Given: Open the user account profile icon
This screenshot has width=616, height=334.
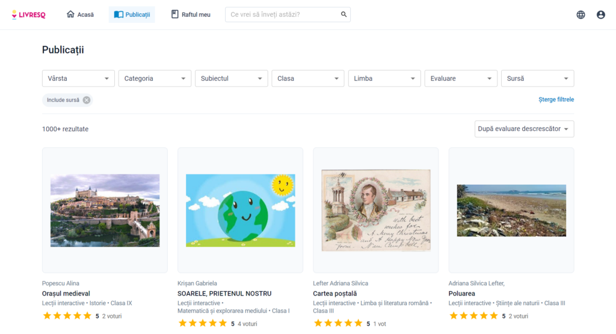Looking at the screenshot, I should click(x=600, y=14).
